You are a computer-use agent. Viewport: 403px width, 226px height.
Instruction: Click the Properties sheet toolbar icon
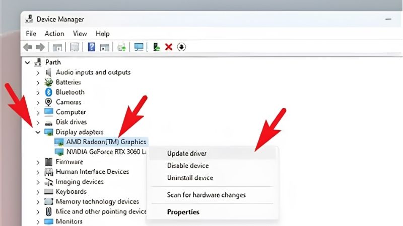tap(75, 47)
